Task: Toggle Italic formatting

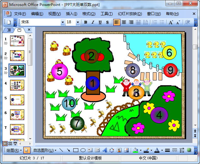Action: tap(93, 22)
